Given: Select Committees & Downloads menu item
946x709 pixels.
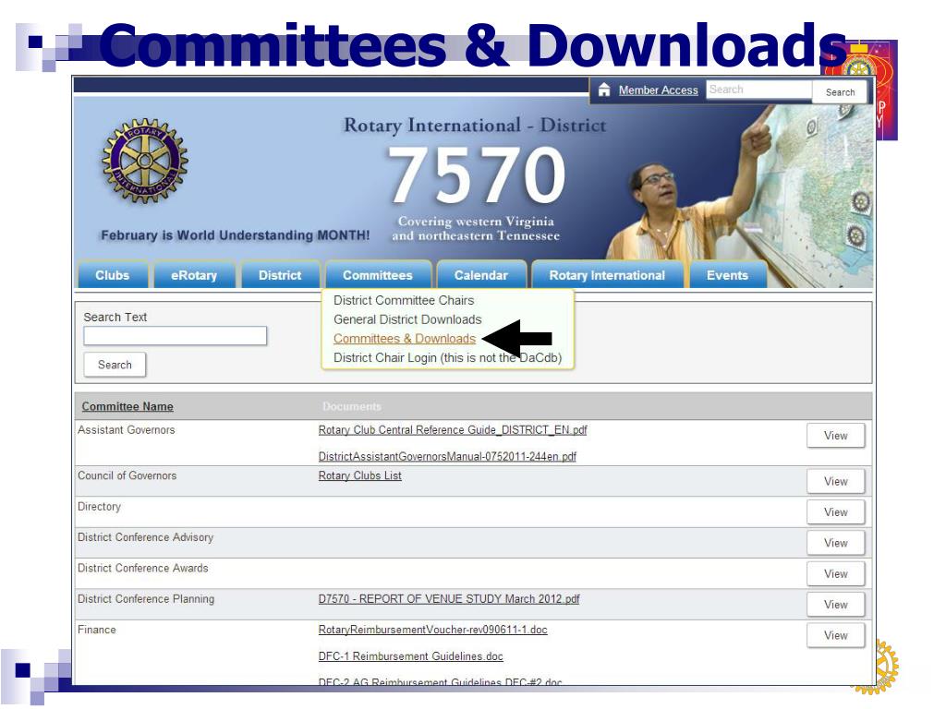Looking at the screenshot, I should pos(405,339).
